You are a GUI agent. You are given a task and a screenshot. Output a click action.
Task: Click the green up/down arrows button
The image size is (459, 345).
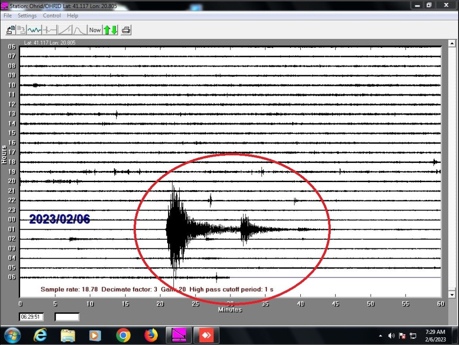pyautogui.click(x=110, y=30)
